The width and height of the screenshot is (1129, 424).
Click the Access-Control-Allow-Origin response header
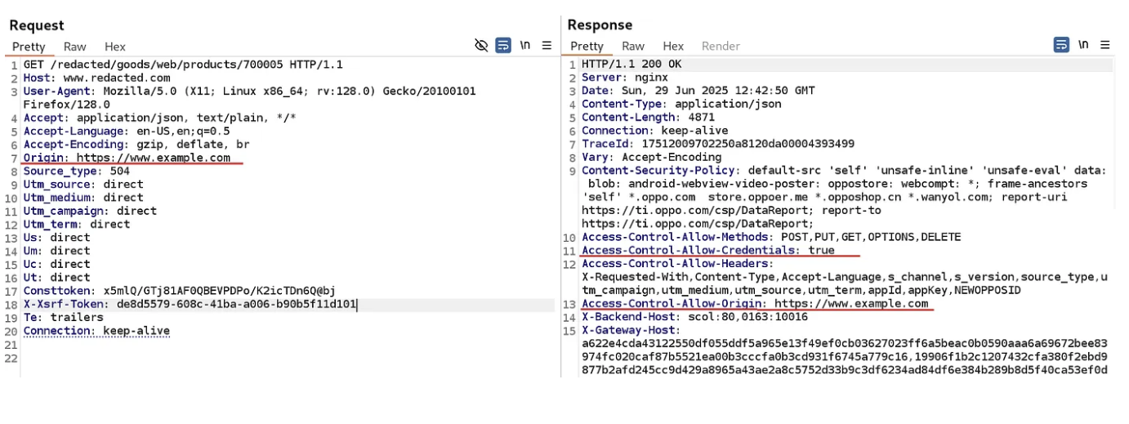tap(755, 303)
